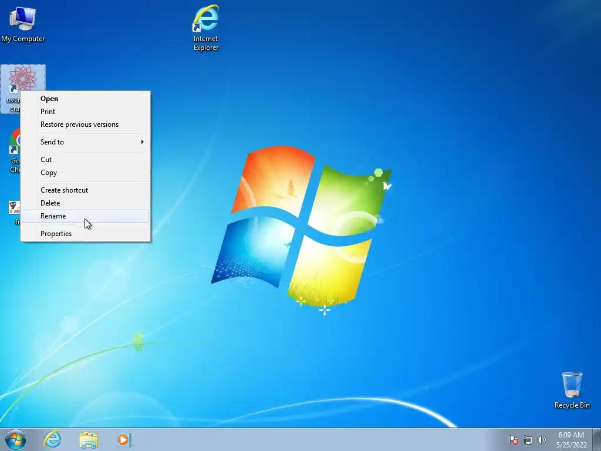Image resolution: width=601 pixels, height=451 pixels.
Task: Launch Internet Explorer from the taskbar
Action: (52, 439)
